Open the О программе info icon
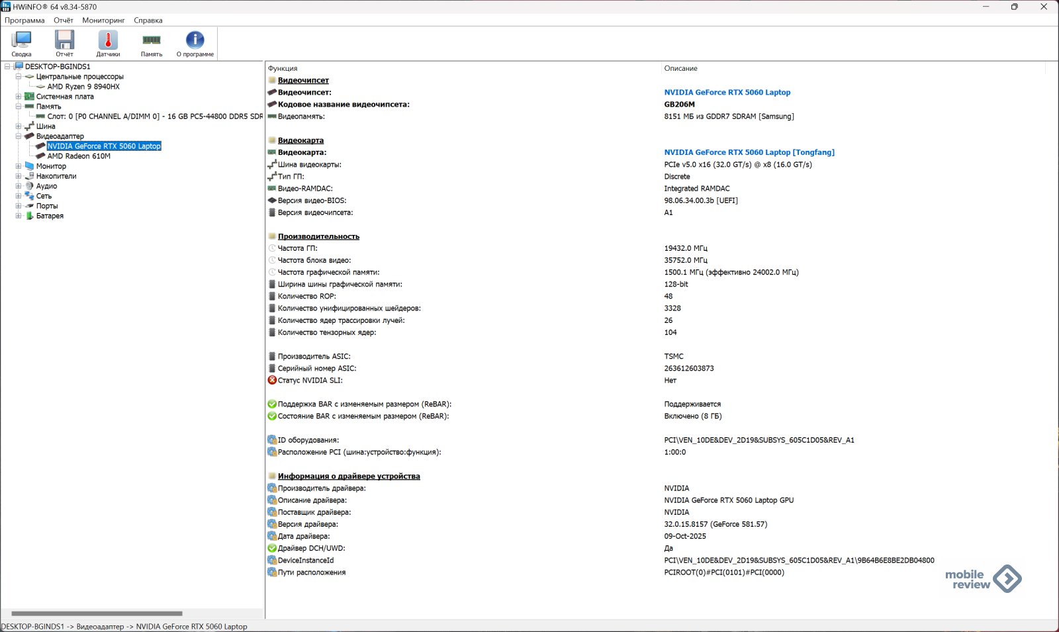 [195, 44]
